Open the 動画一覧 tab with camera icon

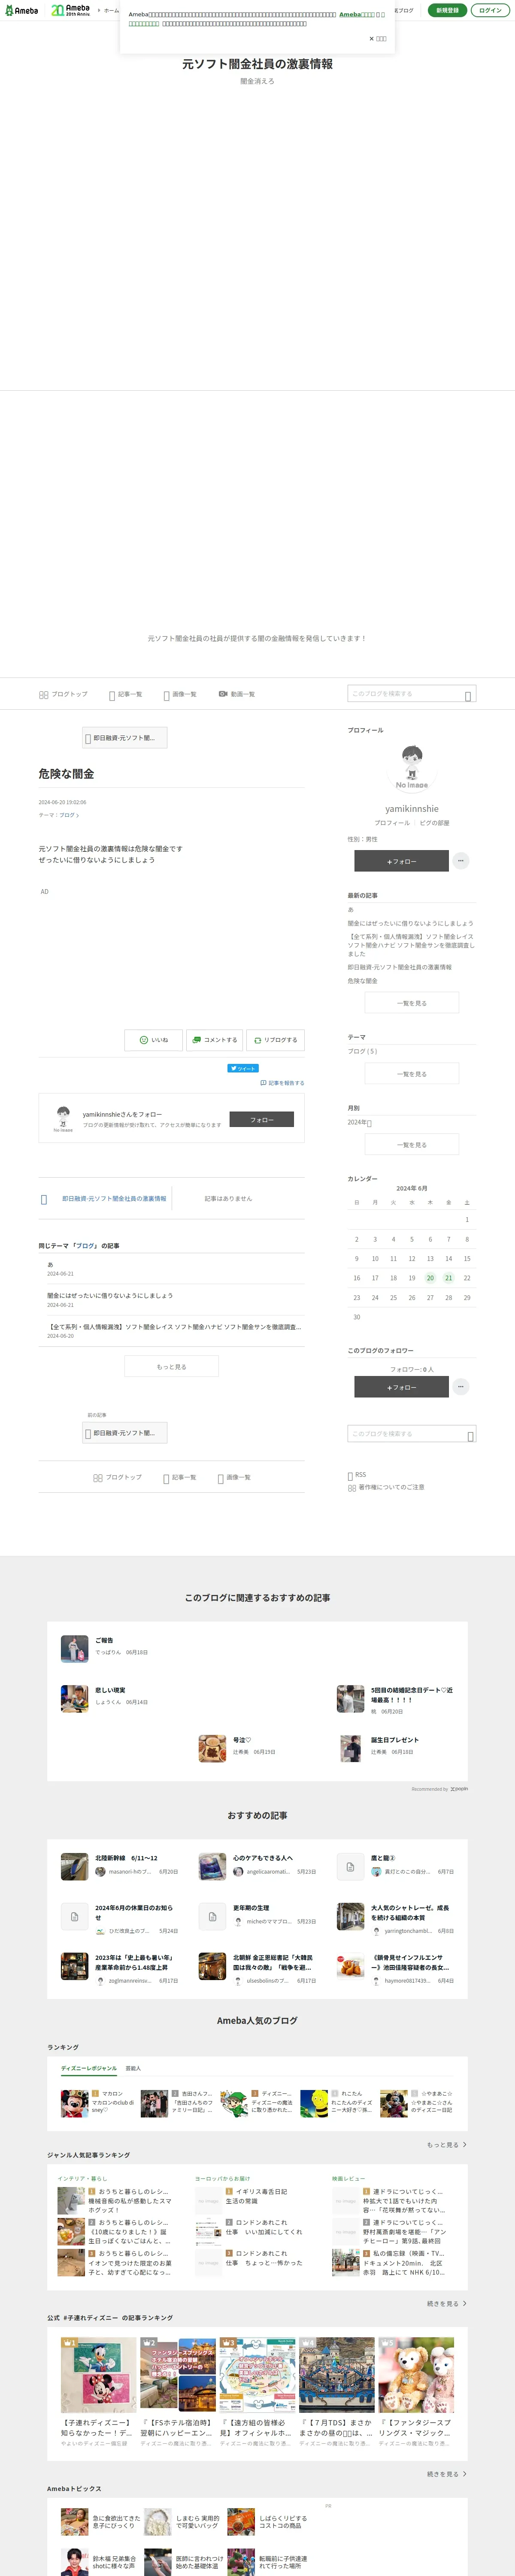click(237, 694)
